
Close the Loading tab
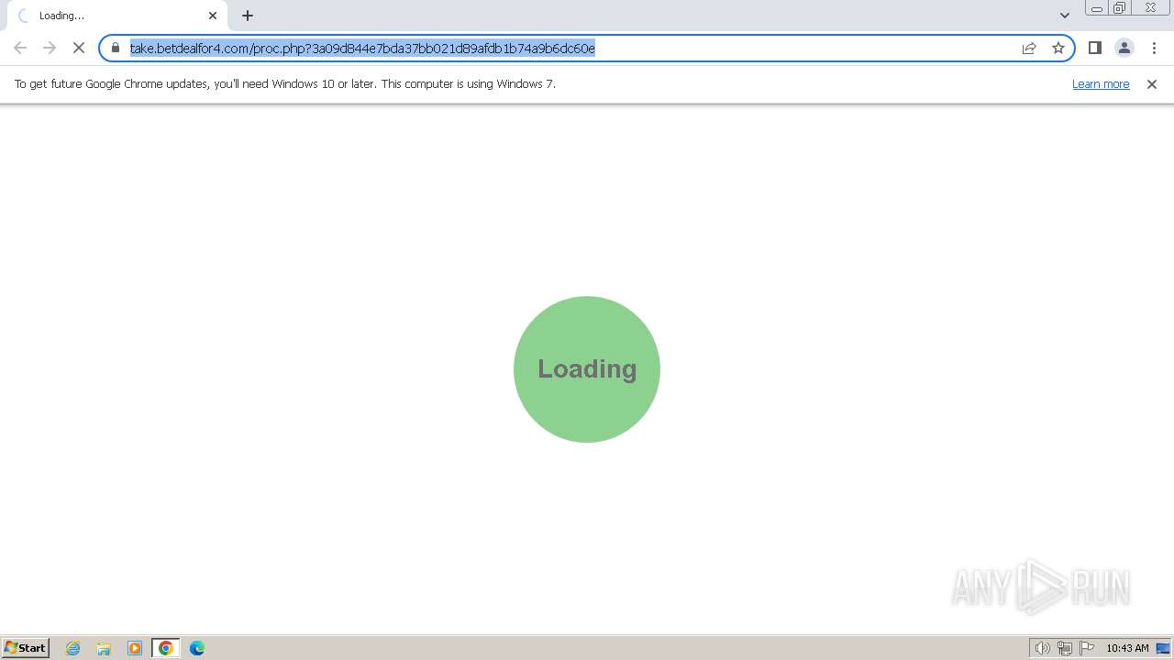(x=213, y=16)
